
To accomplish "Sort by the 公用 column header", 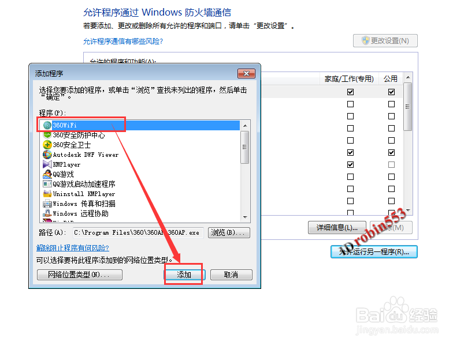I will tap(391, 79).
